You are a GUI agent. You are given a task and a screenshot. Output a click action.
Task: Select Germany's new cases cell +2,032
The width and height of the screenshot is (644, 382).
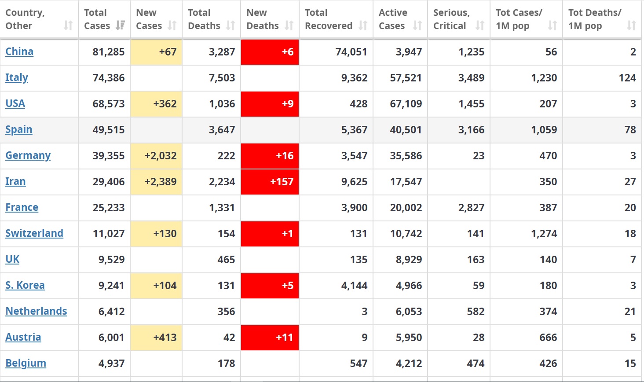[x=156, y=156]
